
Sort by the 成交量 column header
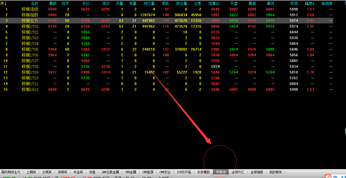click(x=149, y=4)
